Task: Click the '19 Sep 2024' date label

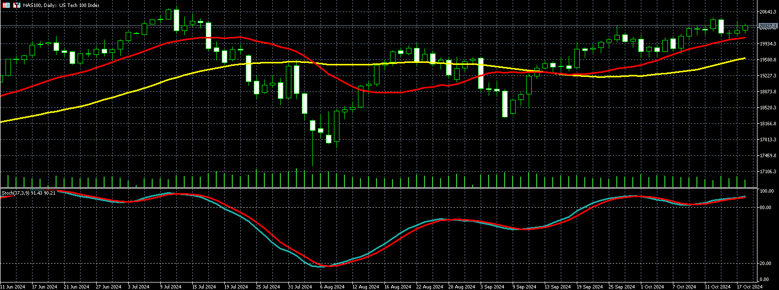Action: coord(589,287)
